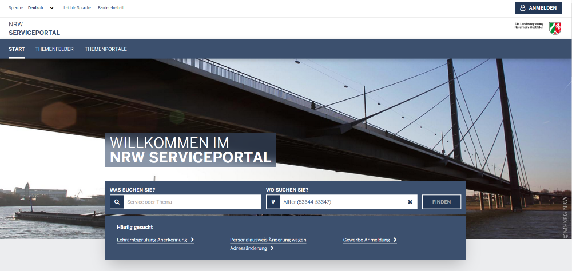This screenshot has width=572, height=271.
Task: Click the Nordrhein-Westfalen coat of arms logo
Action: [555, 29]
